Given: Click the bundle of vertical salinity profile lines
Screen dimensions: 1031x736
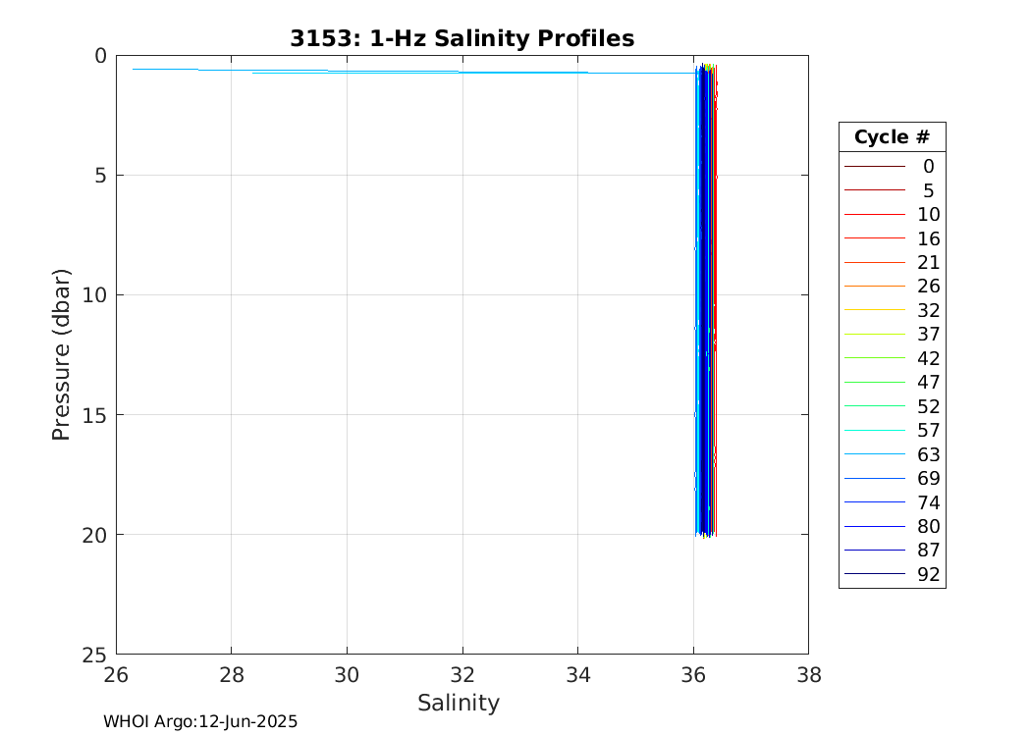Looking at the screenshot, I should pos(706,301).
